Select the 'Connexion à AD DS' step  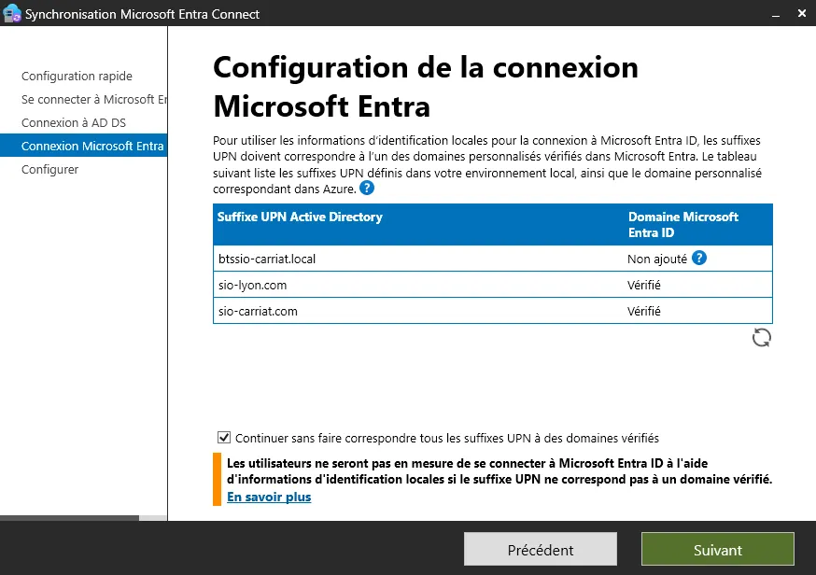click(74, 122)
